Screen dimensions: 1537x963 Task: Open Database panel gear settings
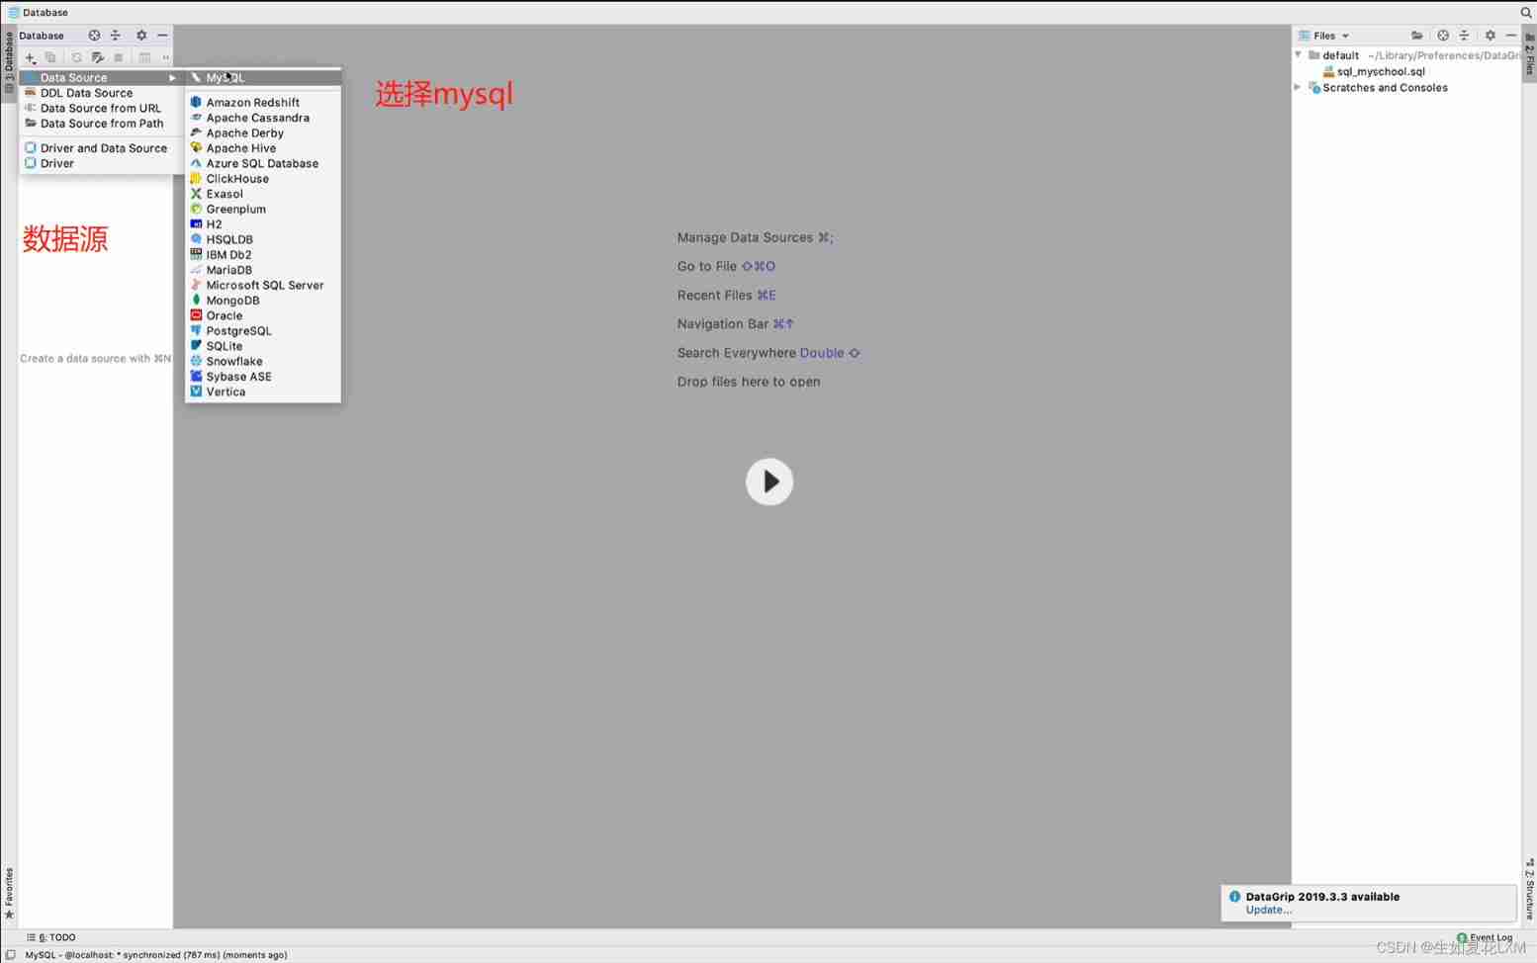pyautogui.click(x=141, y=35)
